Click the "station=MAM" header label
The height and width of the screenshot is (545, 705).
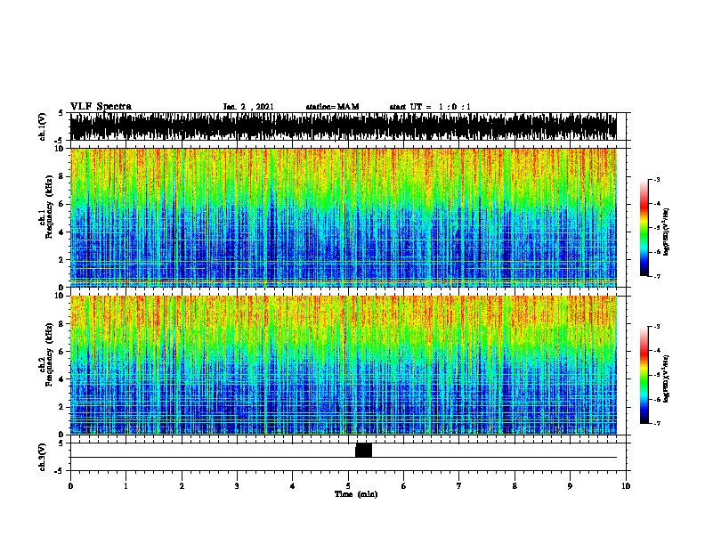[332, 107]
